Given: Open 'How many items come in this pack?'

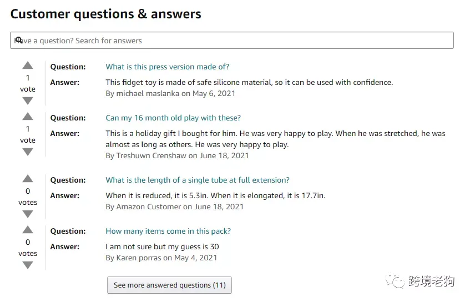Looking at the screenshot, I should coord(168,231).
